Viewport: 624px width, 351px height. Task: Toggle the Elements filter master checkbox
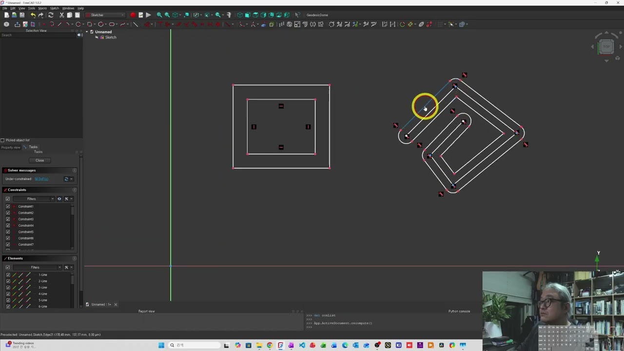pos(7,267)
